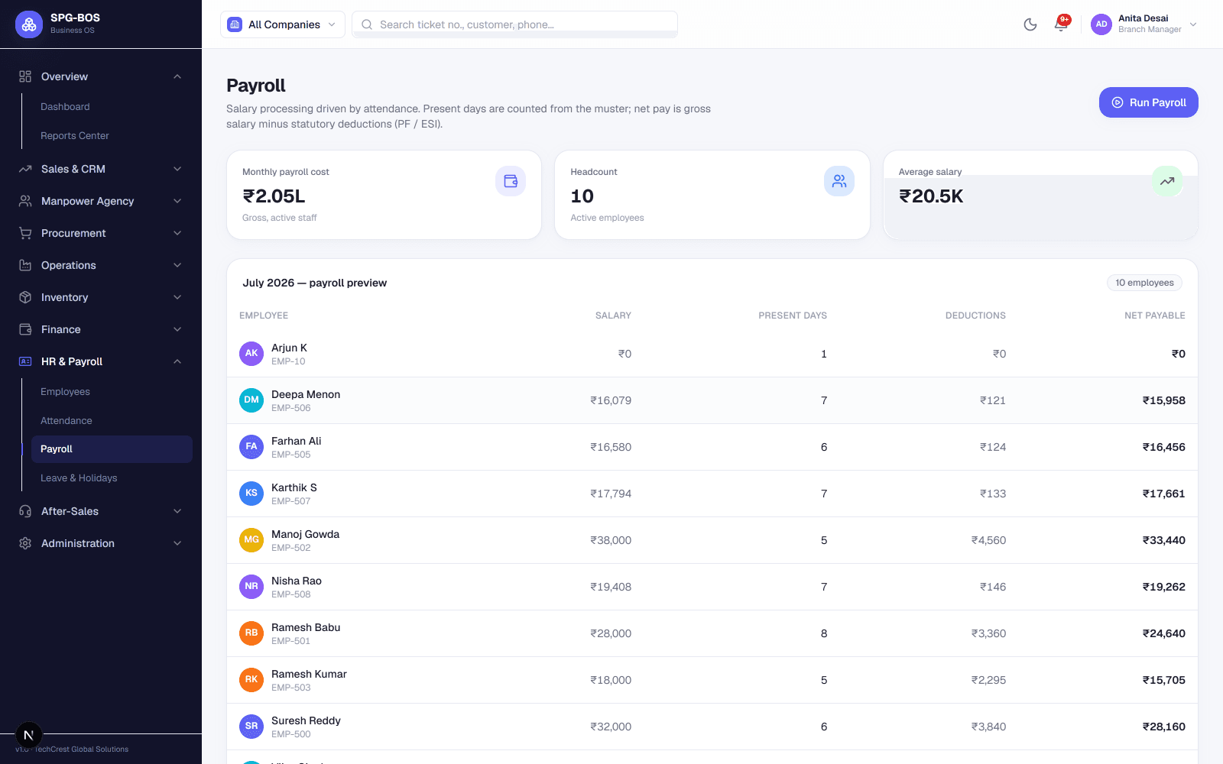
Task: Click the AK avatar for Arjun K
Action: coord(251,354)
